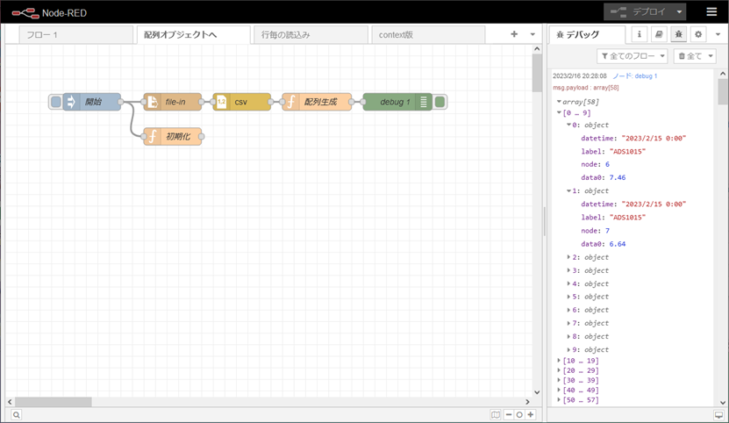The image size is (729, 423).
Task: Zoom out on the flow canvas
Action: pos(509,414)
